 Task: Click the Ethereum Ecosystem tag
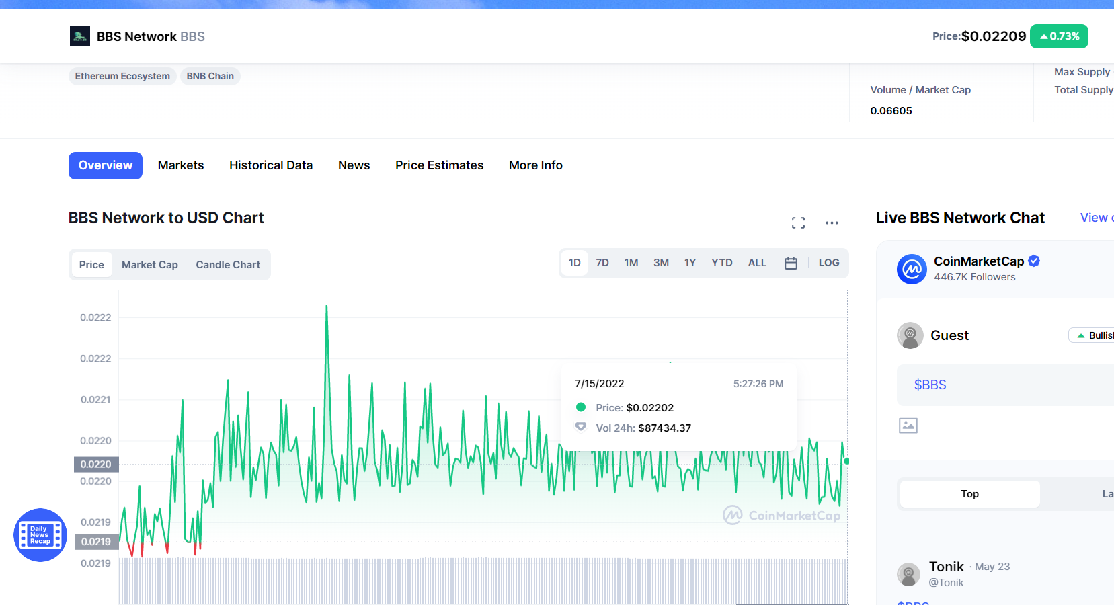click(x=122, y=76)
